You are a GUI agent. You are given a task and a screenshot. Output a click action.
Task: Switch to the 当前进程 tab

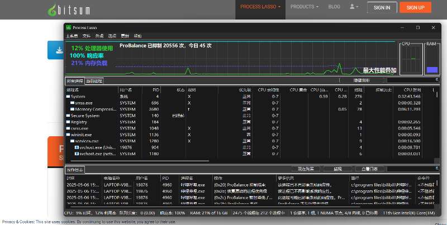point(94,81)
